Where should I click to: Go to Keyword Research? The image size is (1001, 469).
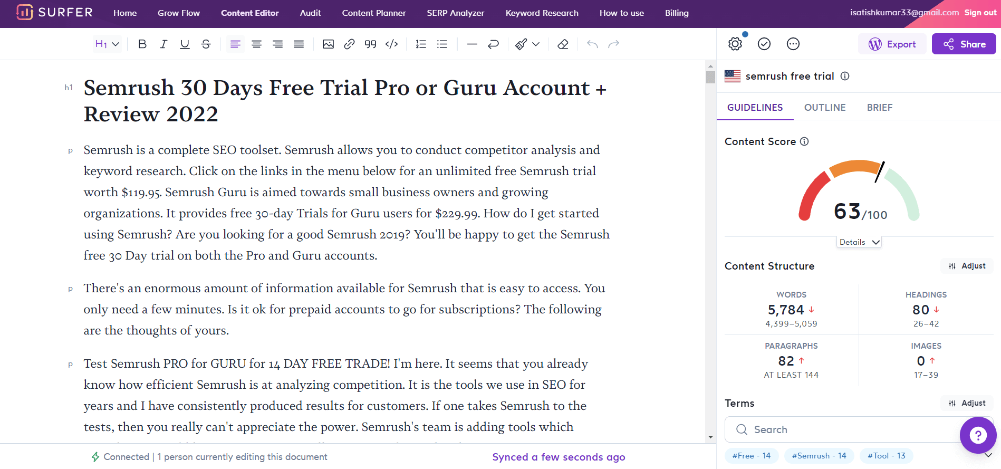[x=542, y=13]
